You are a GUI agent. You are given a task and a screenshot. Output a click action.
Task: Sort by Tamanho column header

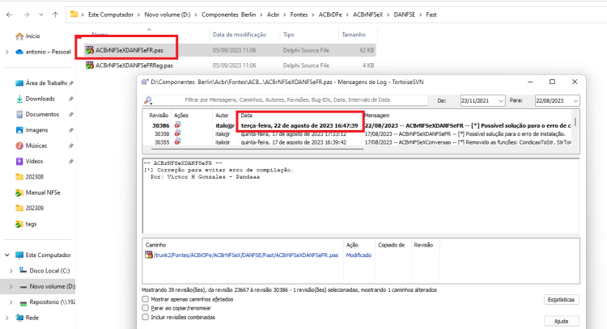(354, 35)
